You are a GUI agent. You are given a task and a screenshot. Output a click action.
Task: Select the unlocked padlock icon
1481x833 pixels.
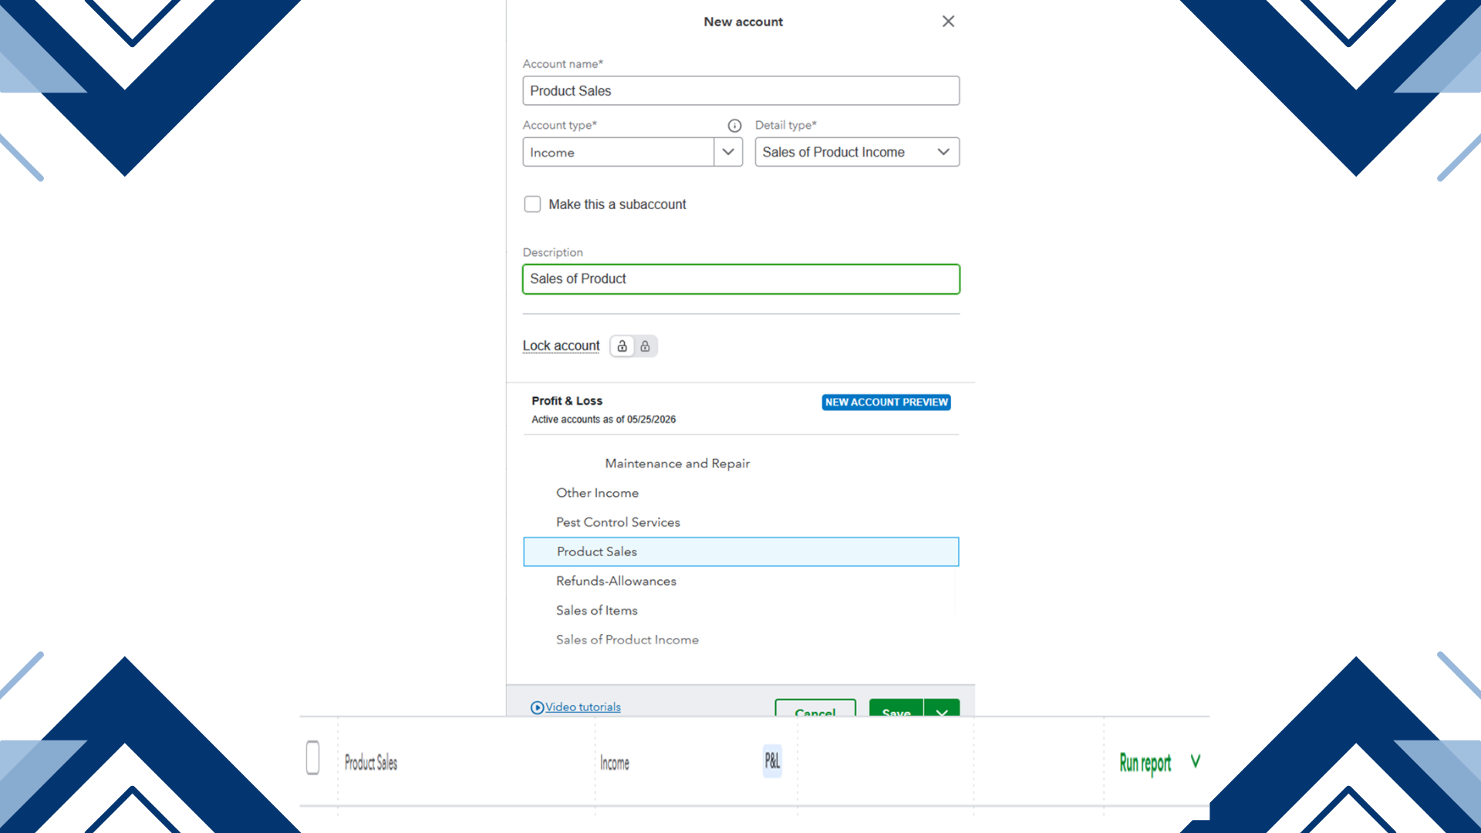622,346
